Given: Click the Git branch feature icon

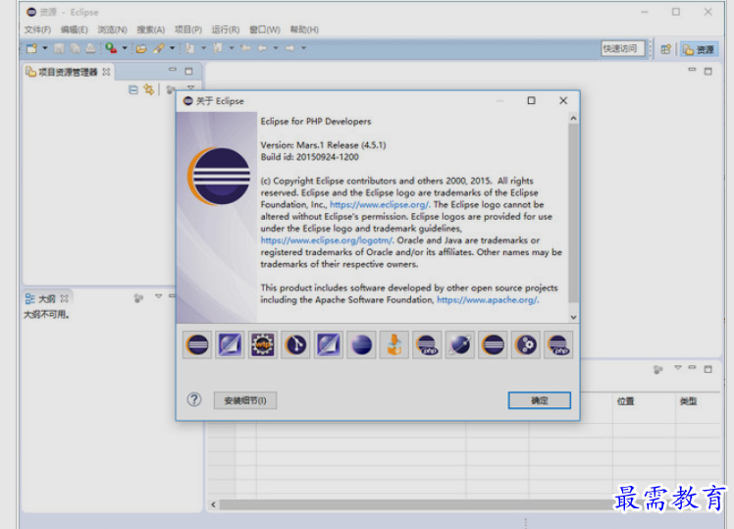Looking at the screenshot, I should click(x=295, y=345).
